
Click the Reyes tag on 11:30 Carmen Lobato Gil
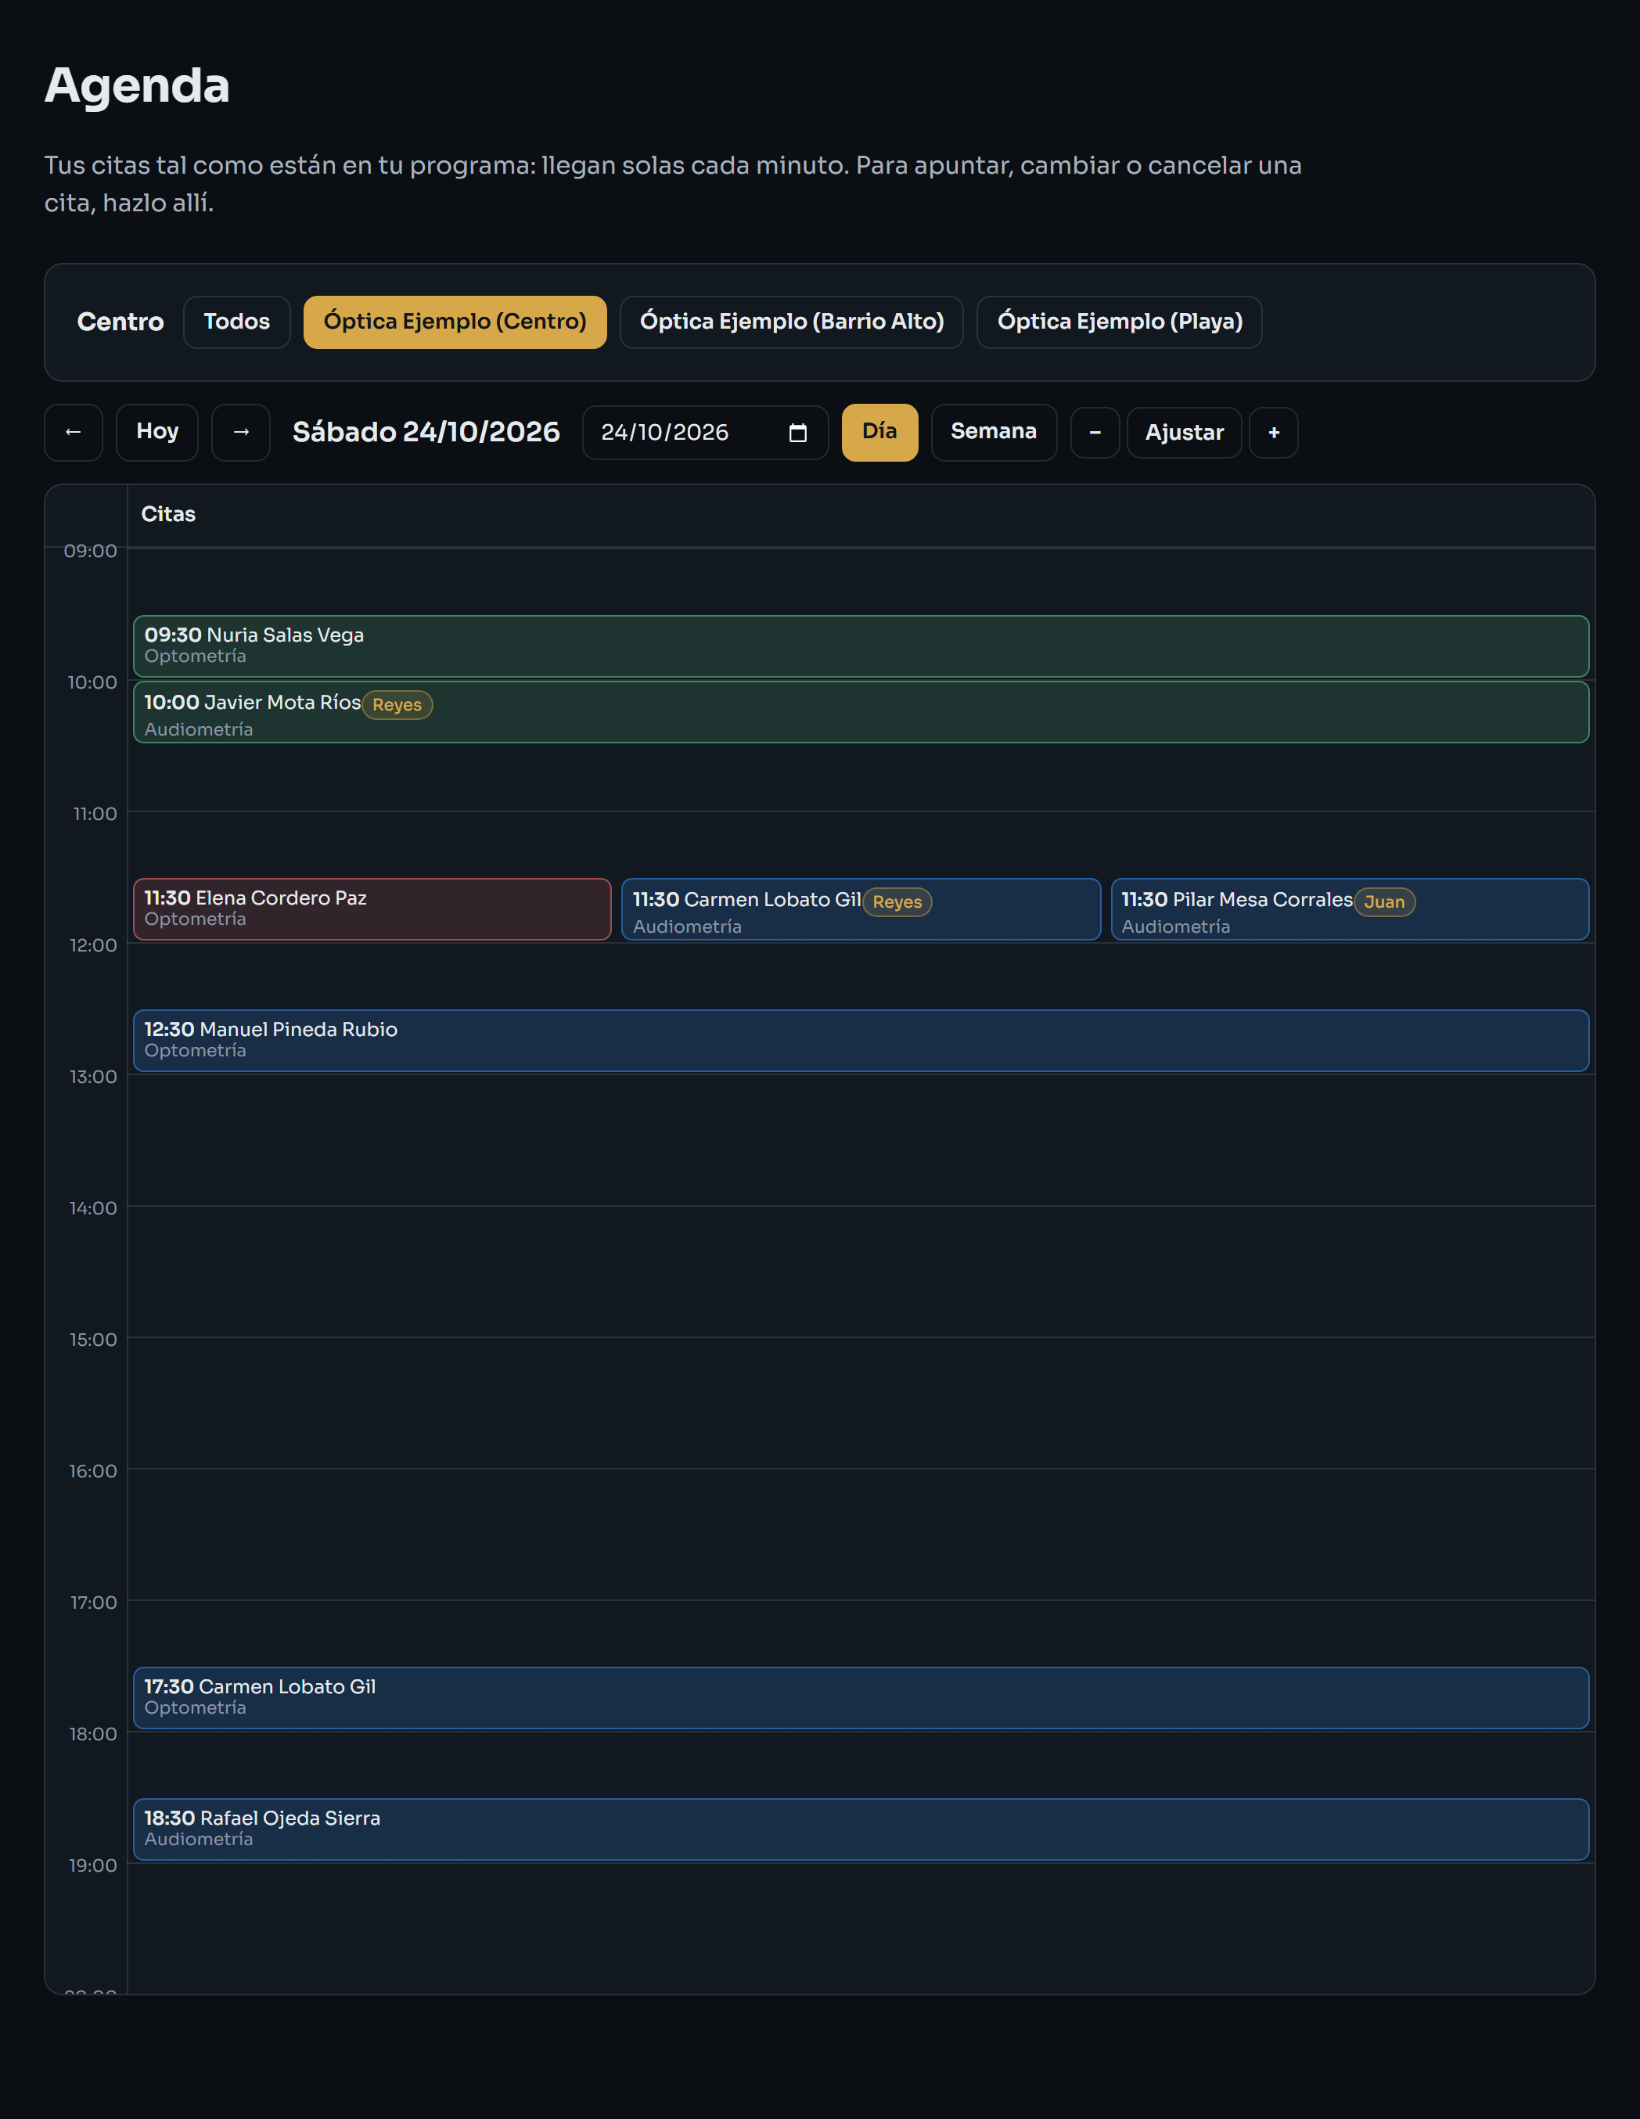897,901
